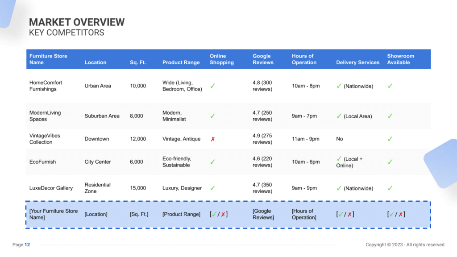Click the 'Modern, Minimalist' product range
The image size is (457, 257).
pos(174,116)
